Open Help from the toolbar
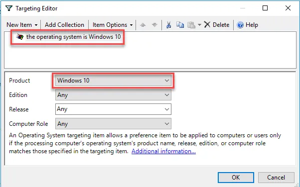The width and height of the screenshot is (300, 187). [x=247, y=25]
